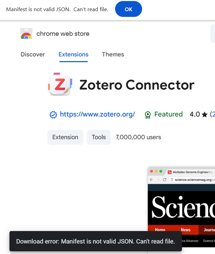Click the OK button in the error dialog
This screenshot has width=215, height=254.
pyautogui.click(x=128, y=9)
